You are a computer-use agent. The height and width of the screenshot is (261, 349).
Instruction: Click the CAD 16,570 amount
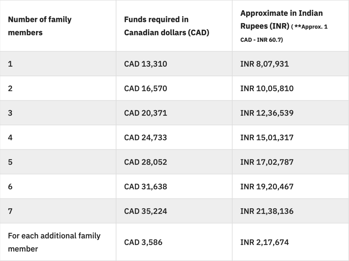click(146, 89)
